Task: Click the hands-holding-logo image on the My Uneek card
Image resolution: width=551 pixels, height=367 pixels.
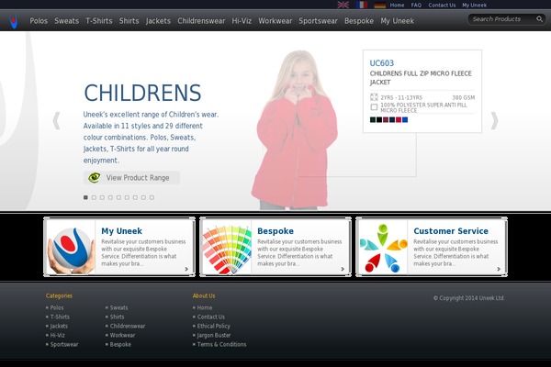Action: coord(72,247)
